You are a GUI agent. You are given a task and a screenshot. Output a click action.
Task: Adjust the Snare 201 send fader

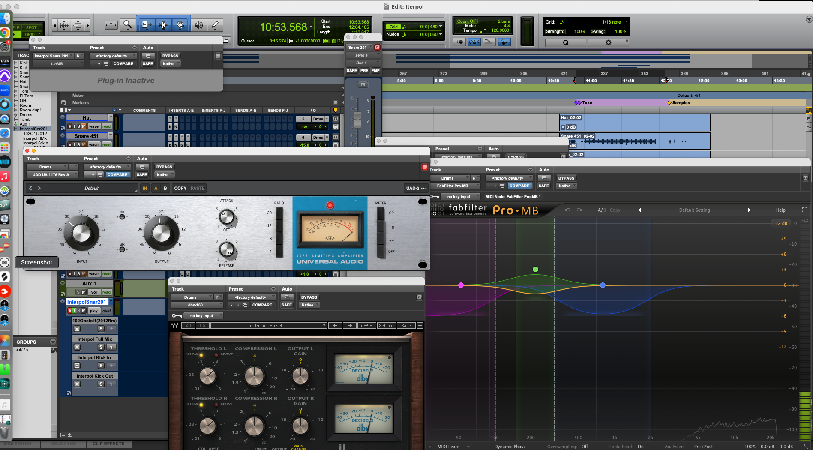[357, 120]
